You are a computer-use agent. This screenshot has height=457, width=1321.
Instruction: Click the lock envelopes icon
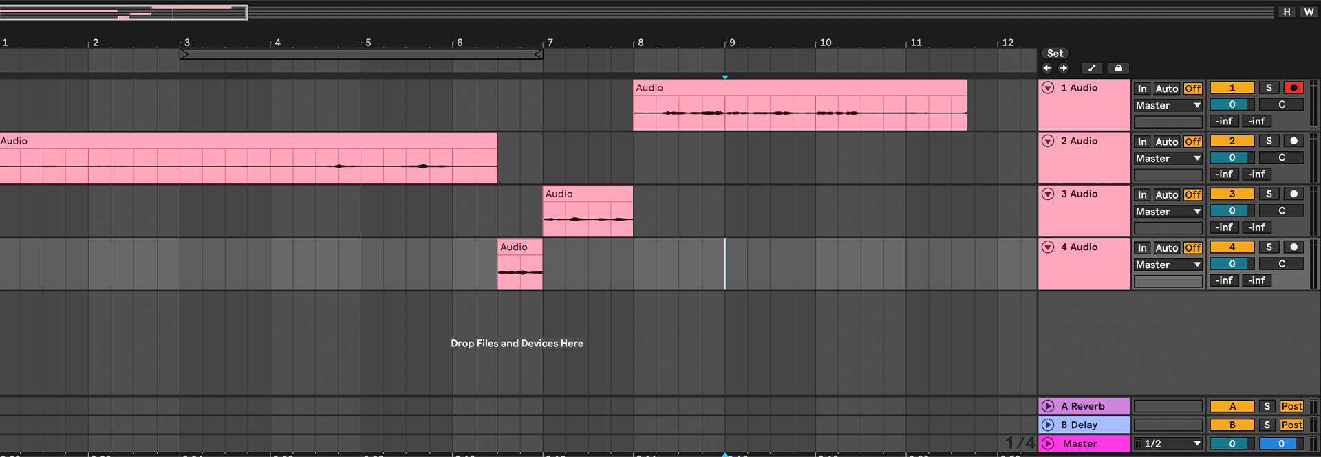(1118, 68)
